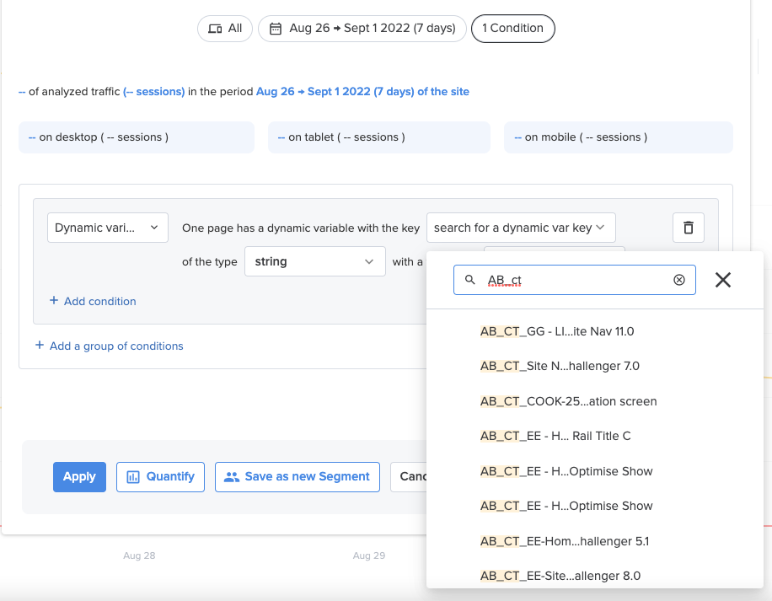The image size is (772, 601).
Task: Expand the string type dropdown
Action: [x=315, y=261]
